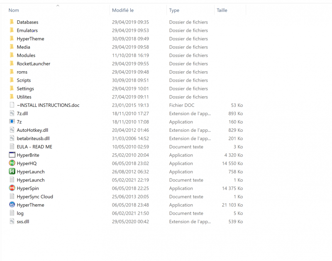Click the roms folder icon
The image size is (332, 261).
point(12,72)
